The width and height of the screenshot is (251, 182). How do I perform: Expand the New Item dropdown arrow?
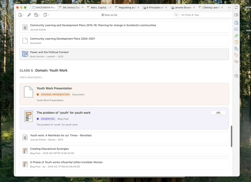tap(24, 15)
